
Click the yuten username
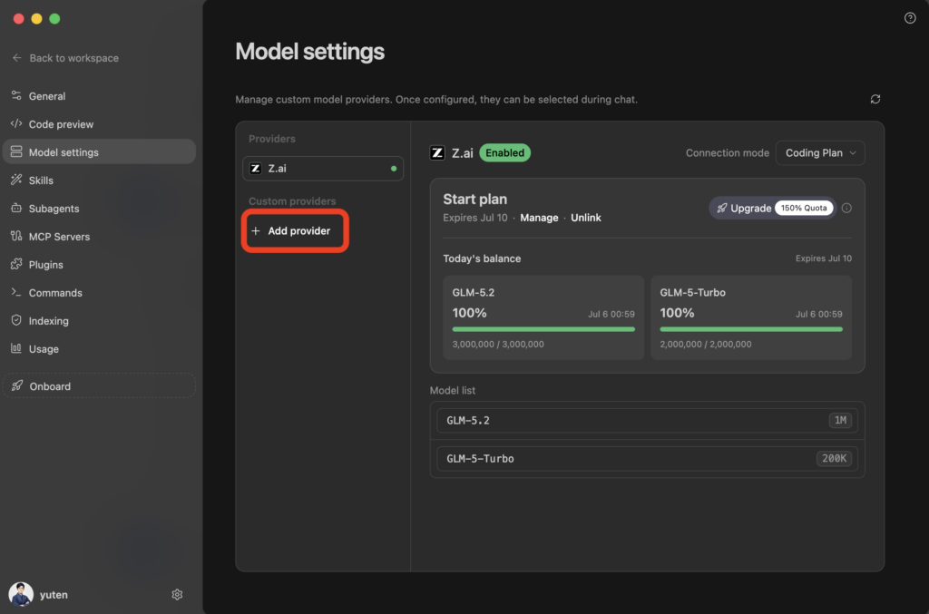point(54,594)
